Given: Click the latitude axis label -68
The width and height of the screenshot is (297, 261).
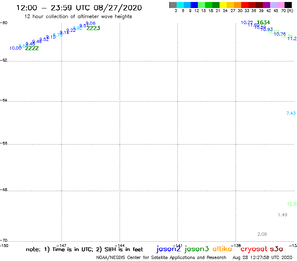Looking at the screenshot, I should point(4,190).
